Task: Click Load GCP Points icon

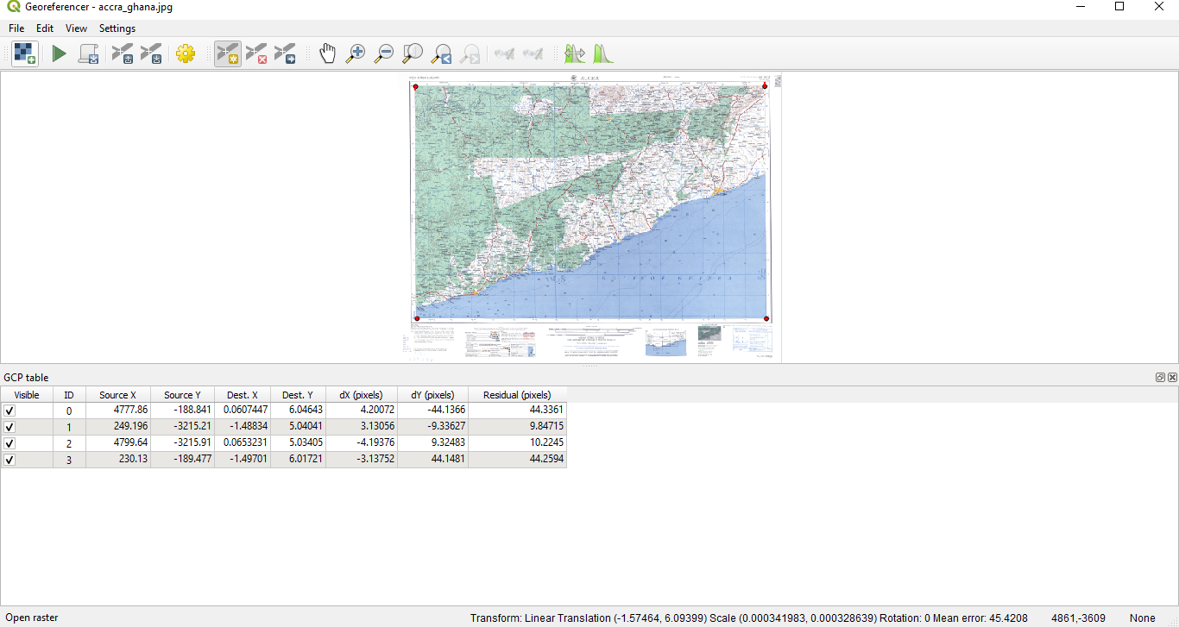Action: 123,54
